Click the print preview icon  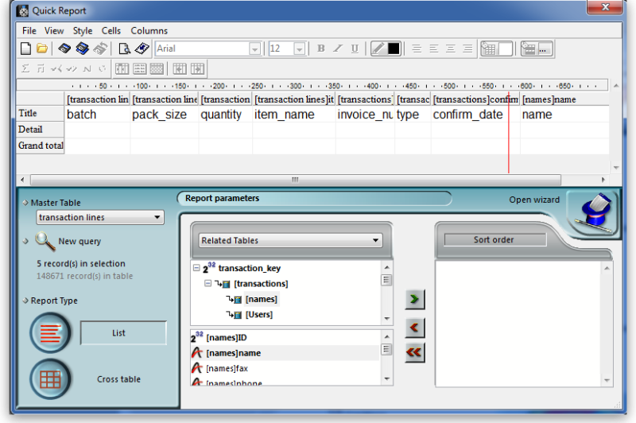point(124,49)
